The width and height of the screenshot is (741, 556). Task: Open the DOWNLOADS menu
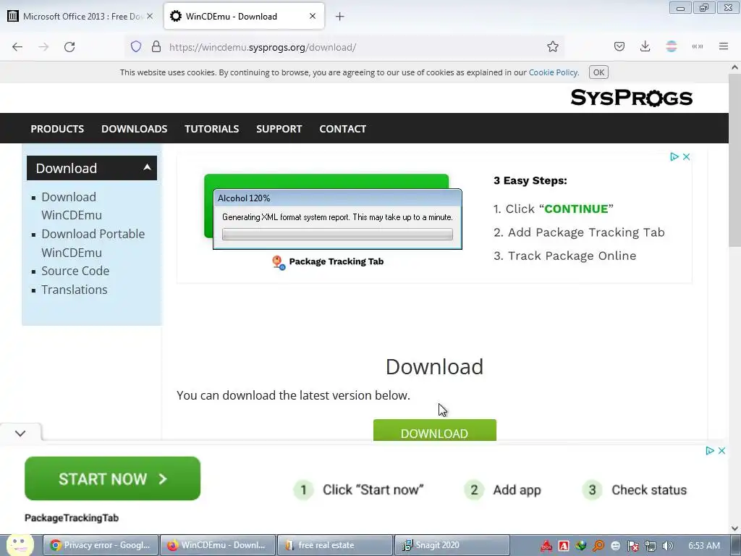pos(134,129)
